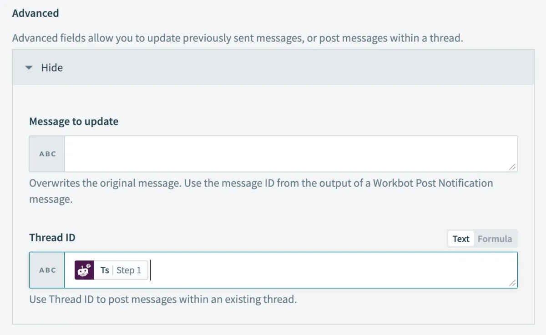Screen dimensions: 546x335
Task: Click the Message to update field label
Action: click(x=74, y=121)
